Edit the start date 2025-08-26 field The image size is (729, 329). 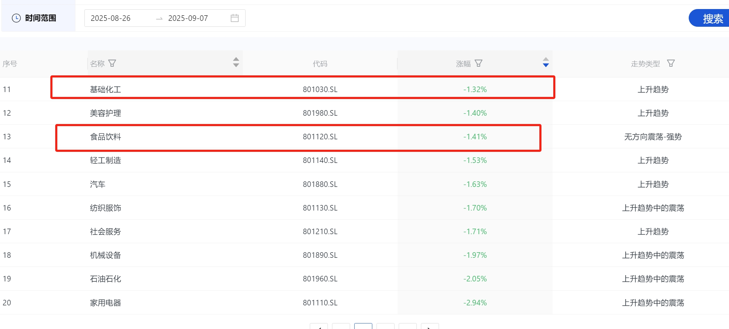(x=111, y=18)
